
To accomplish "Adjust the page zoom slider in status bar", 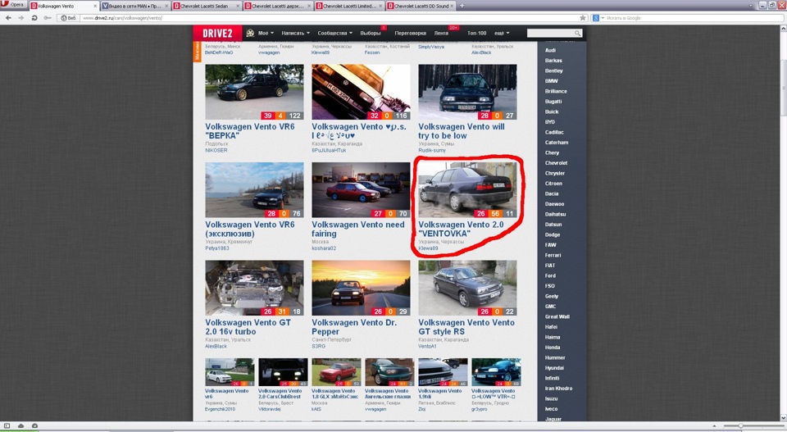I will click(753, 426).
